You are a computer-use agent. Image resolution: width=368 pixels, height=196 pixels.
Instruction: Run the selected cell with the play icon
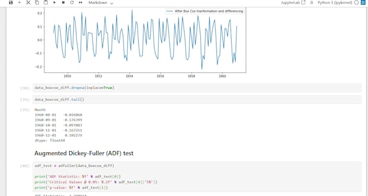pyautogui.click(x=55, y=3)
